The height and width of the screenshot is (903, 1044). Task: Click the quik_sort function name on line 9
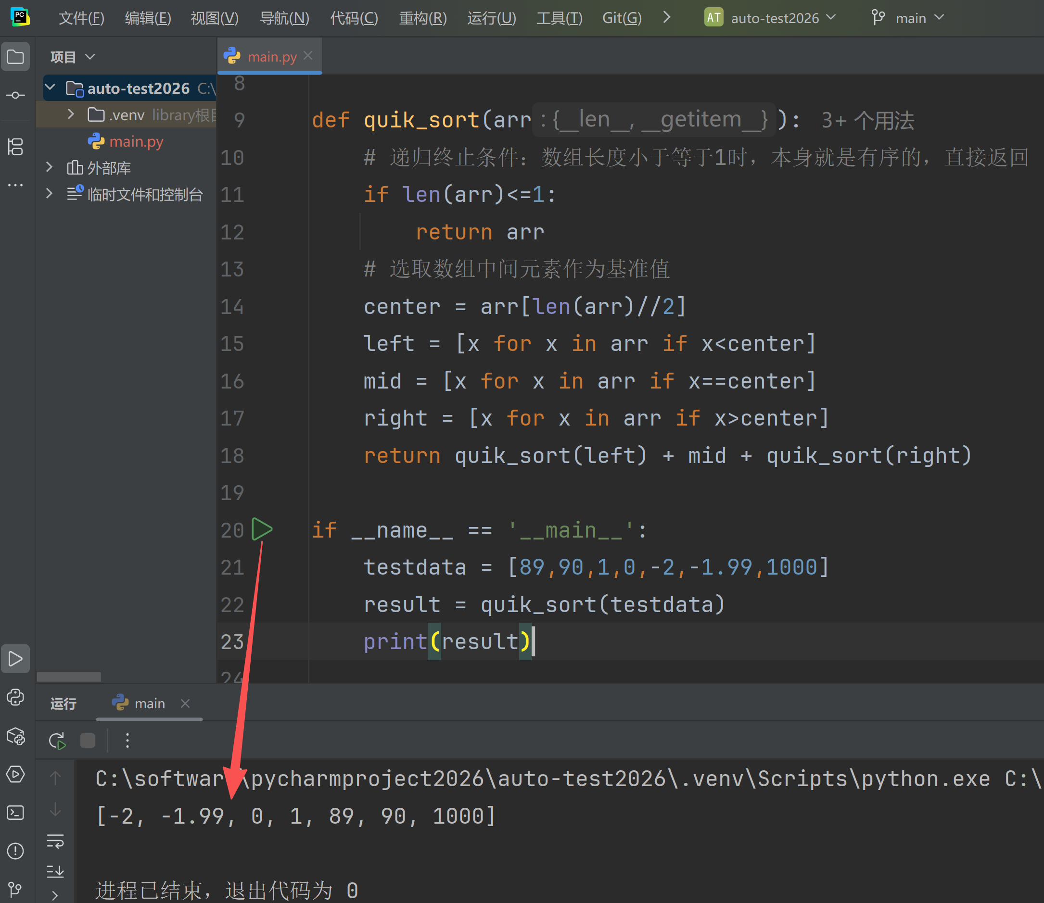click(421, 120)
